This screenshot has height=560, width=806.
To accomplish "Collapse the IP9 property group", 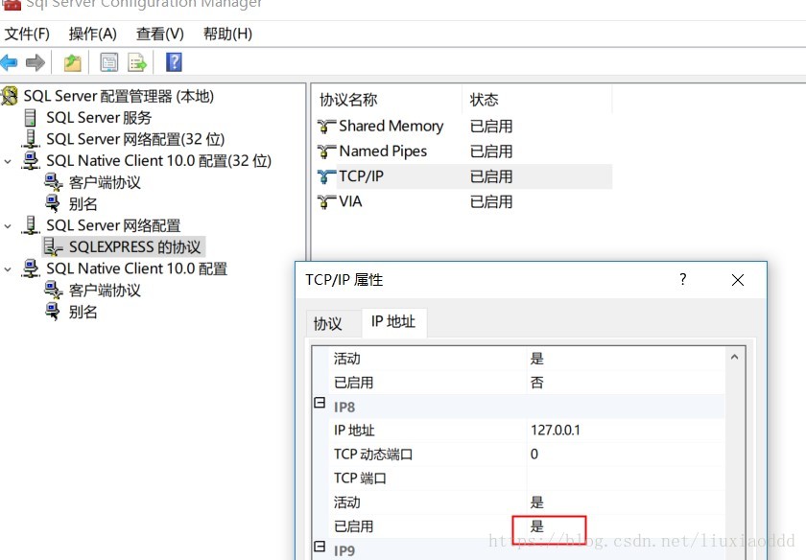I will (320, 547).
